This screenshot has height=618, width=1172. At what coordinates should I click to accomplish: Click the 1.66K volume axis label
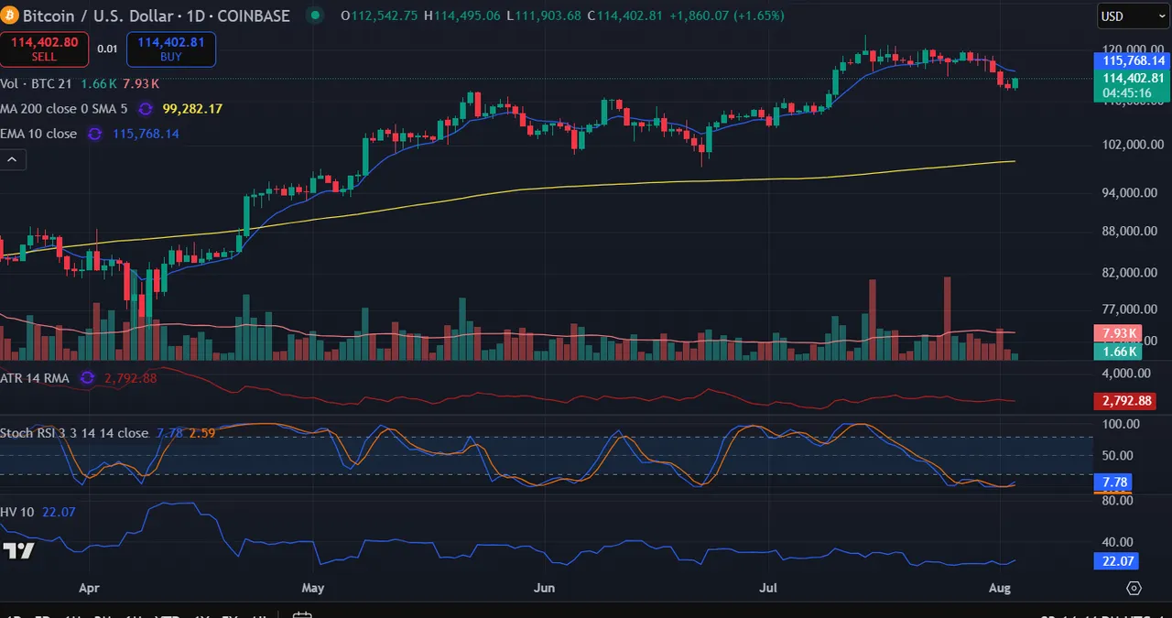click(x=1119, y=352)
